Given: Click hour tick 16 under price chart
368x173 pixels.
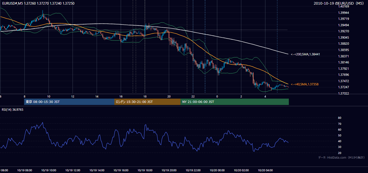Looking at the screenshot, I should click(121, 96).
